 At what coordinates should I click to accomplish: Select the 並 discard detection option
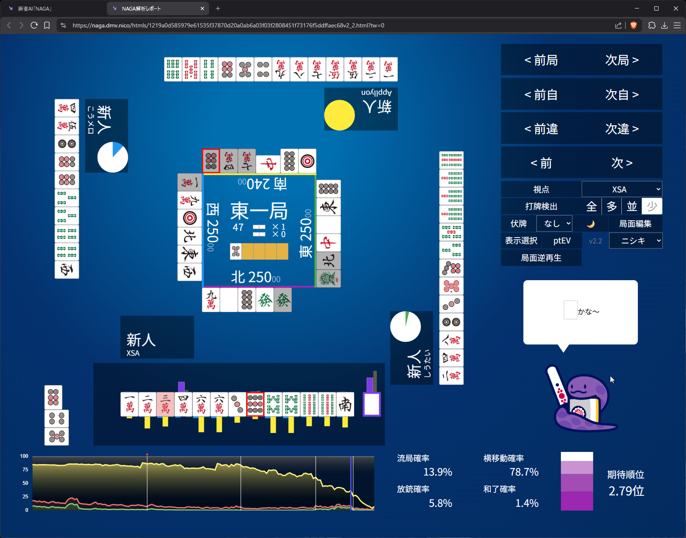tap(632, 206)
